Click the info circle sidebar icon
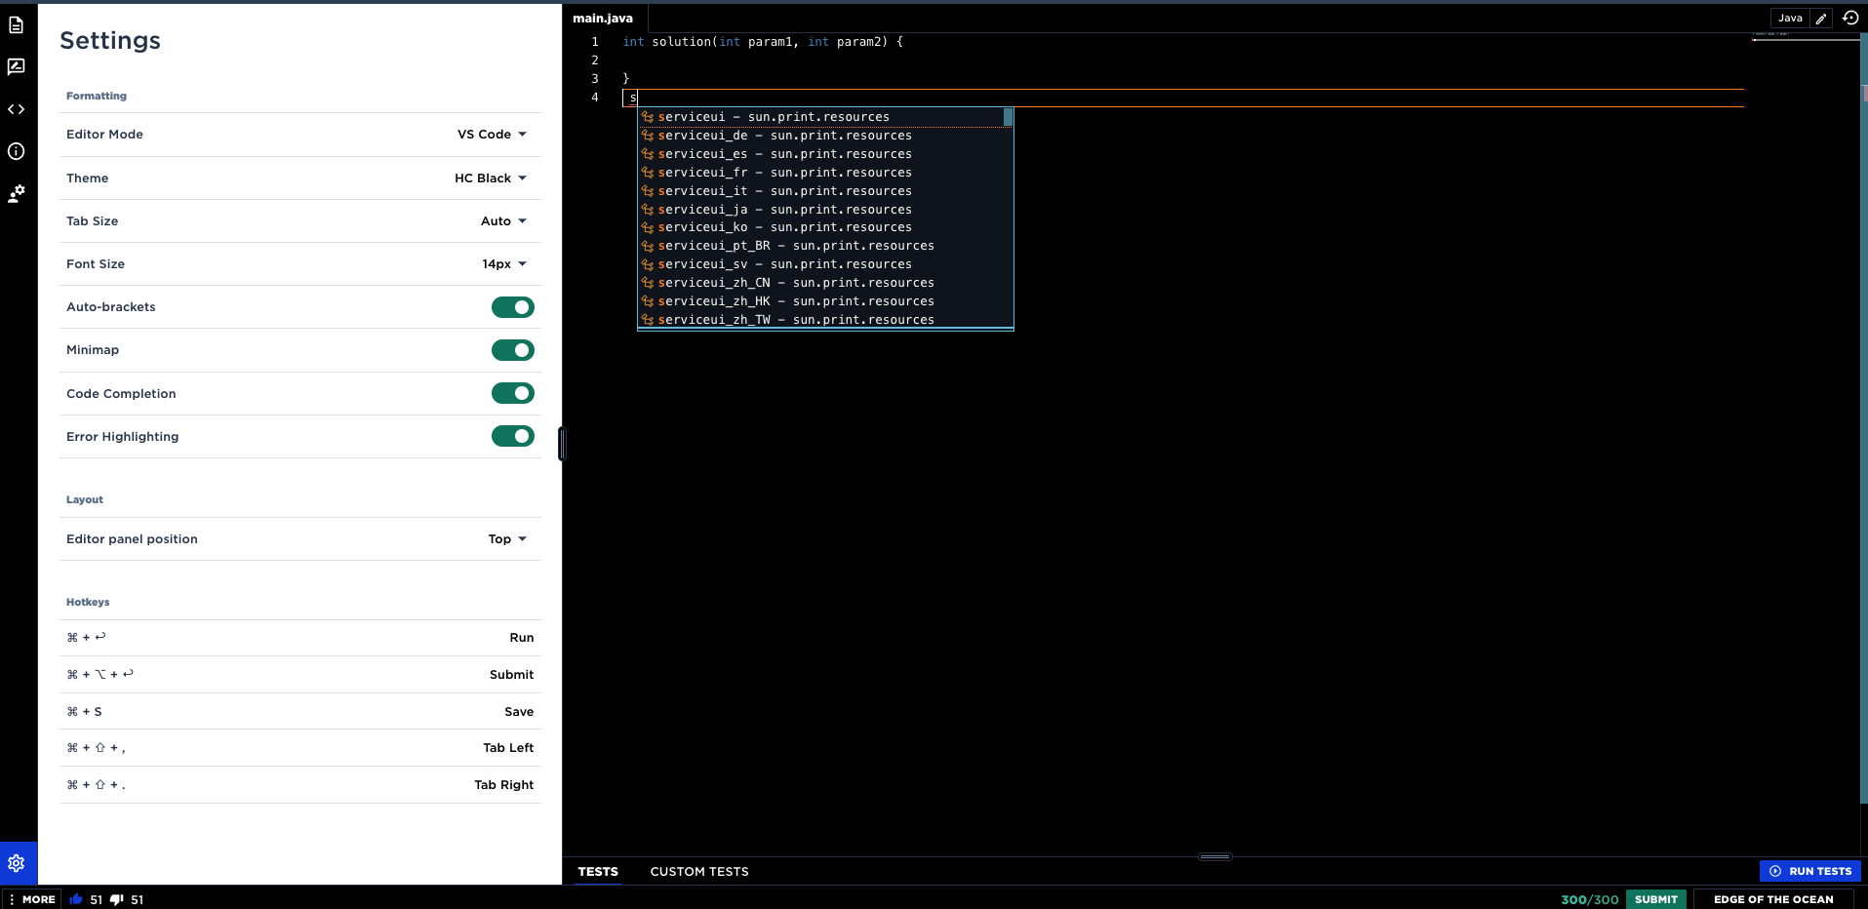This screenshot has width=1868, height=909. [x=17, y=151]
